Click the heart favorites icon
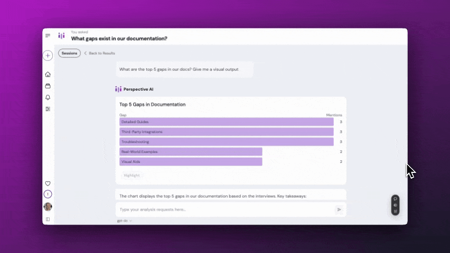 pyautogui.click(x=48, y=183)
